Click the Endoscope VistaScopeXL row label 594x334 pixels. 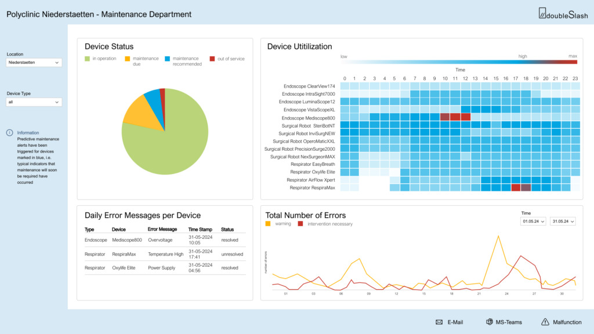[309, 110]
